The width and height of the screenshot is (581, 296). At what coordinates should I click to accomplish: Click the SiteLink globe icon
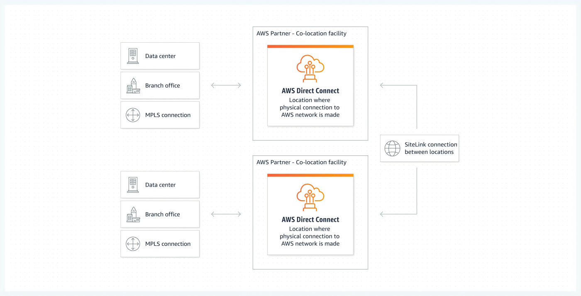click(392, 148)
